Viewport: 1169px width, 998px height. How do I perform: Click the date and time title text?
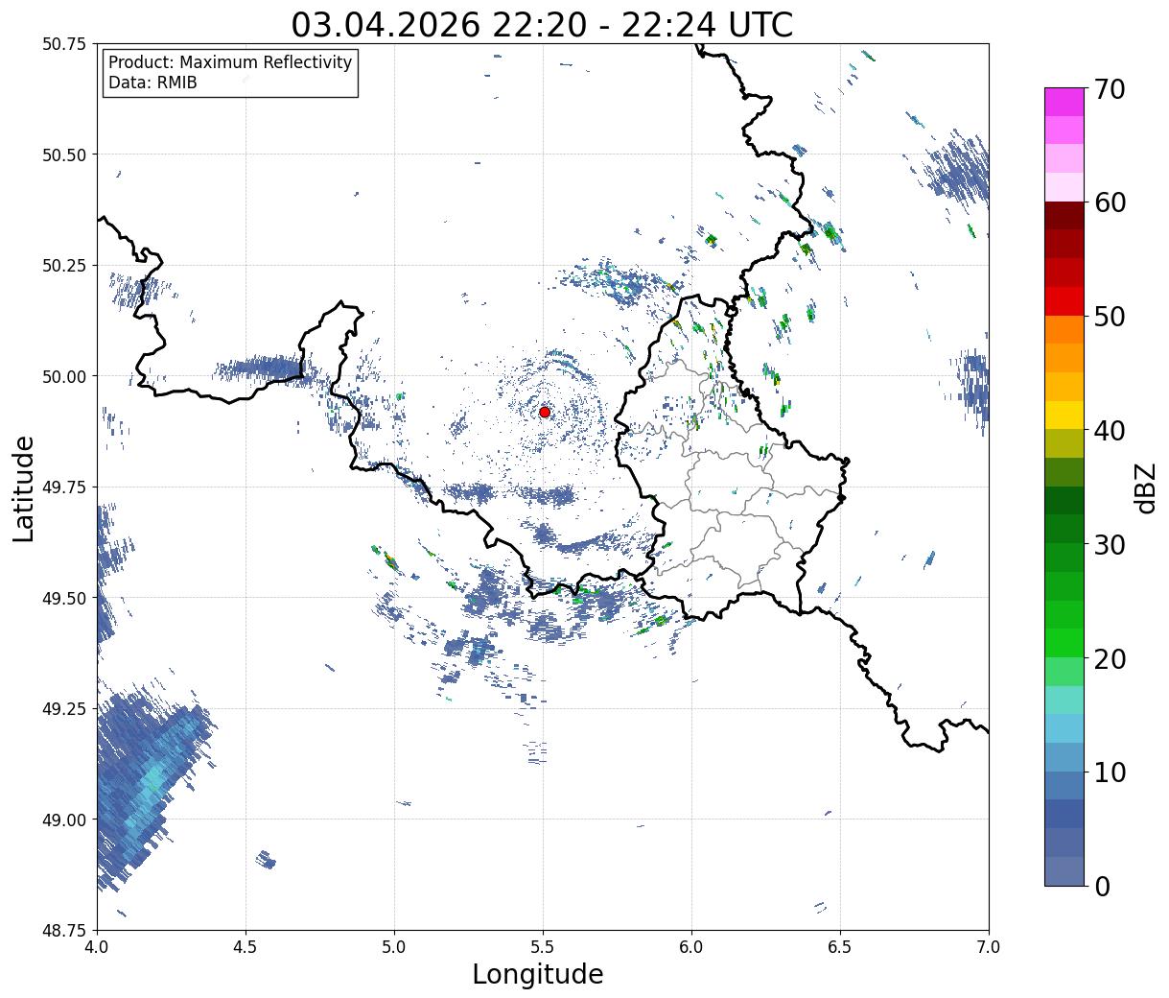coord(542,24)
